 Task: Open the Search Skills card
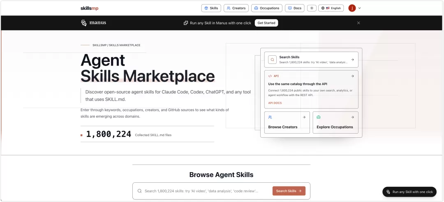click(311, 59)
